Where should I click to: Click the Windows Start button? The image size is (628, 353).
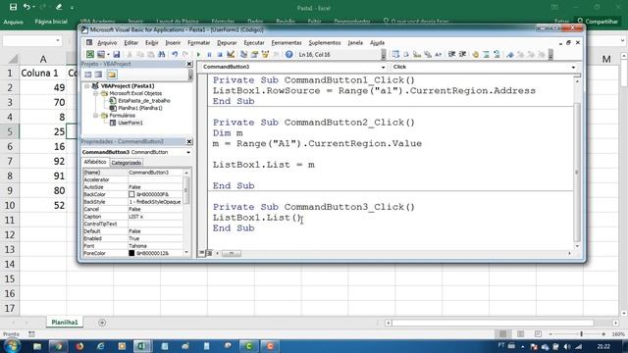(12, 346)
